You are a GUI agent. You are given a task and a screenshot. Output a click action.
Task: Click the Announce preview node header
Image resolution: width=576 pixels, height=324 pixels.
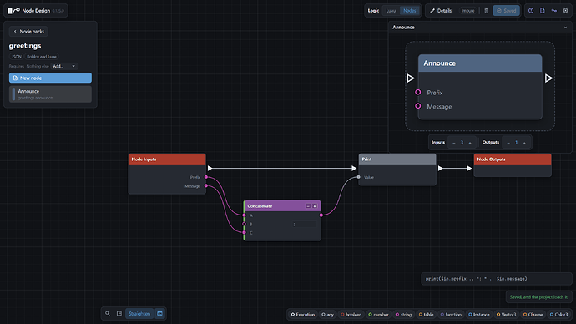pyautogui.click(x=480, y=63)
